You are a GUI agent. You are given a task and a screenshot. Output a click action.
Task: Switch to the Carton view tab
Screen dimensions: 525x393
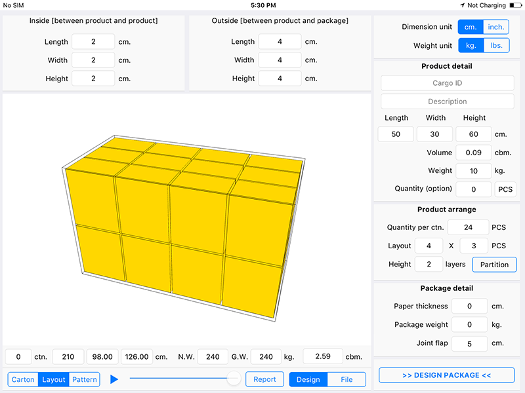pos(23,379)
